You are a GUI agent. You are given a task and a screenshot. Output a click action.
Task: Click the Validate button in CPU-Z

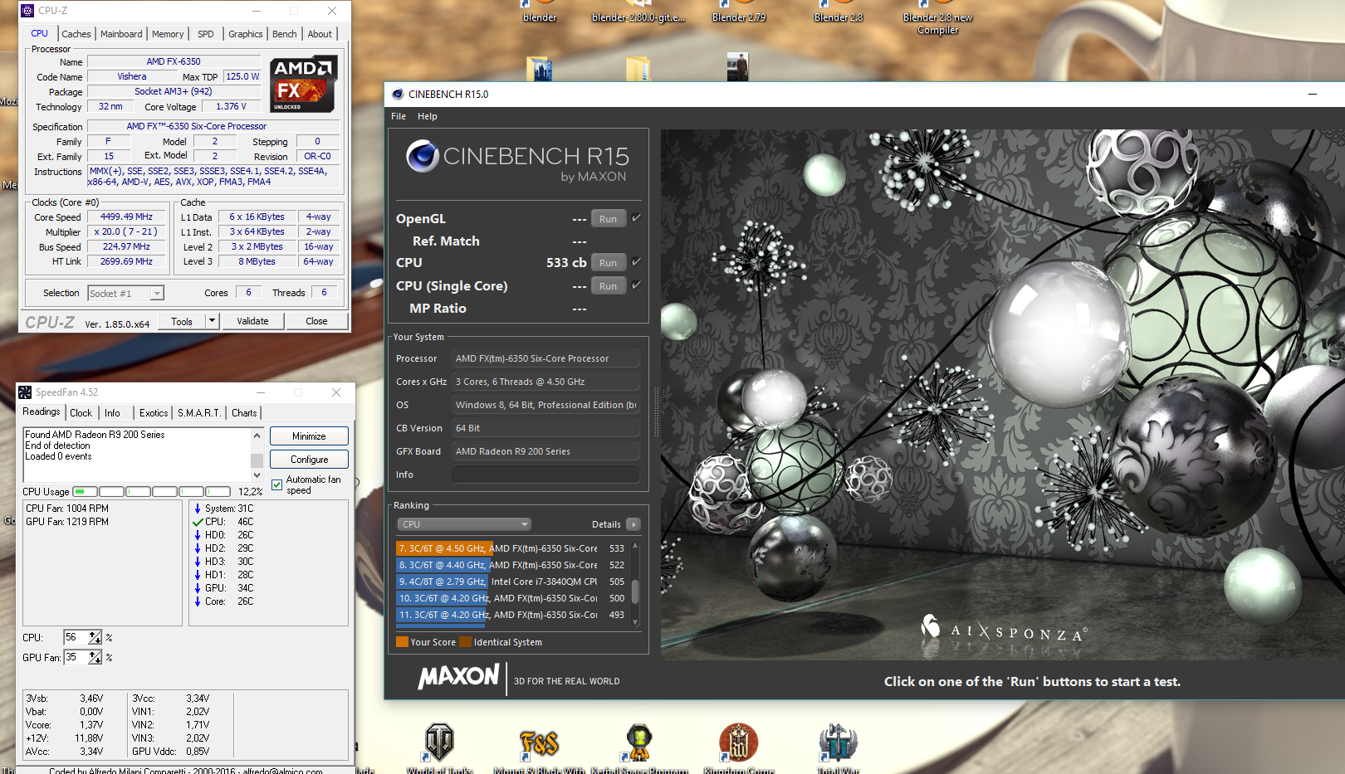click(x=253, y=321)
